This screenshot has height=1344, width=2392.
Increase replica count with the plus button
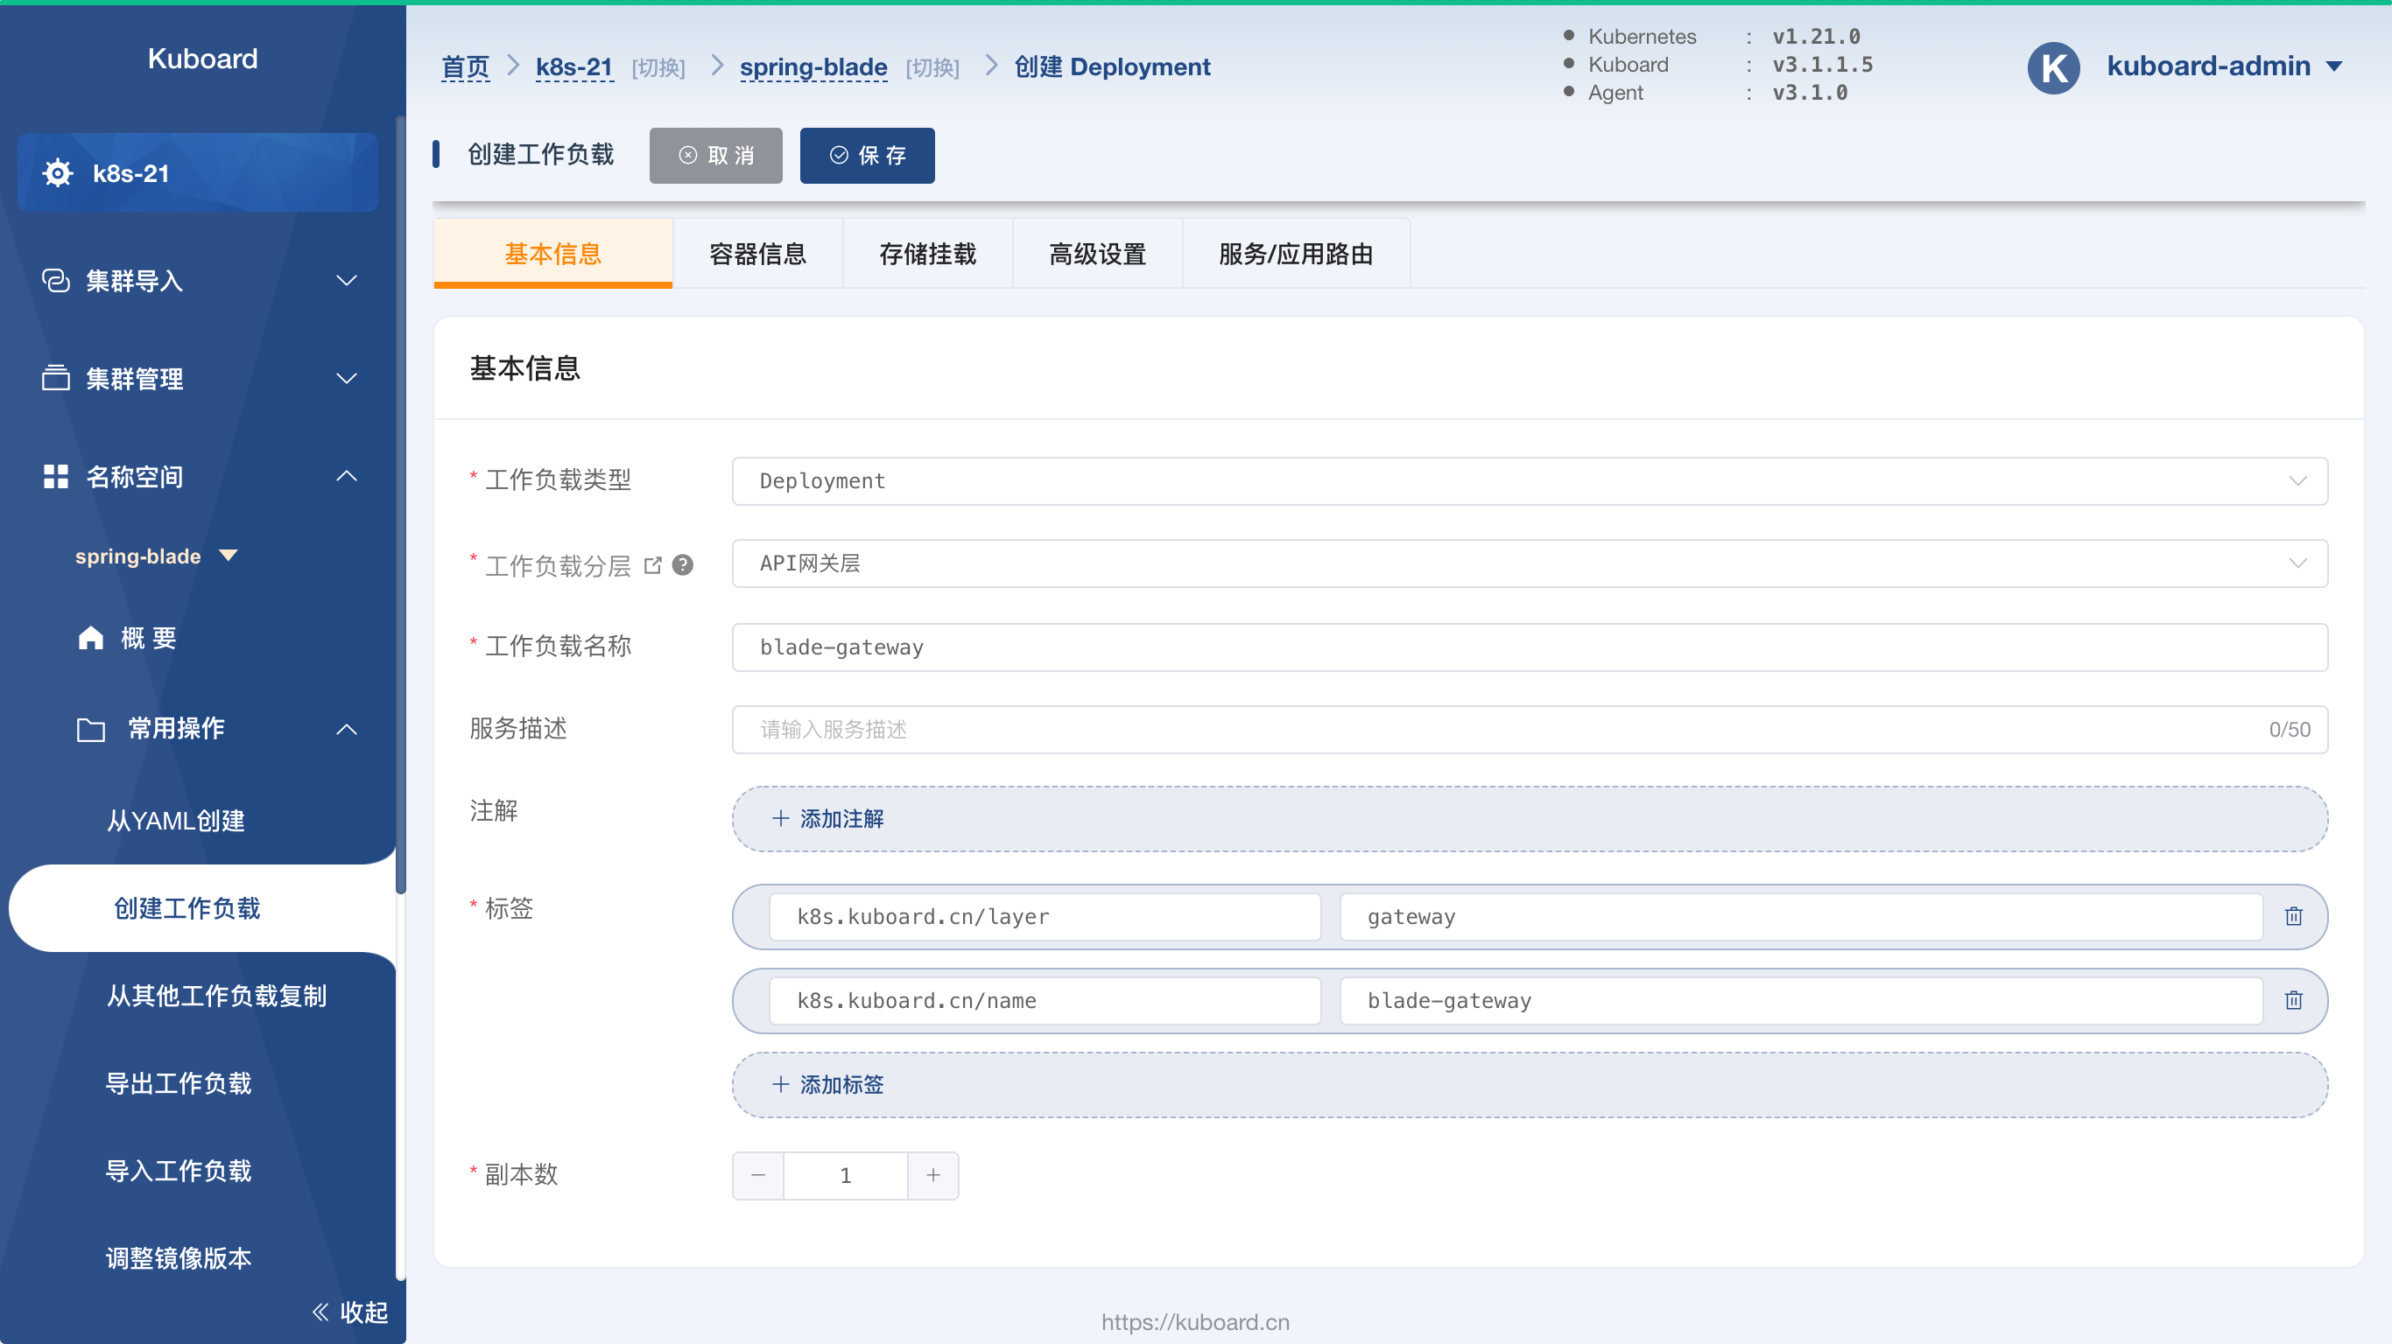932,1174
